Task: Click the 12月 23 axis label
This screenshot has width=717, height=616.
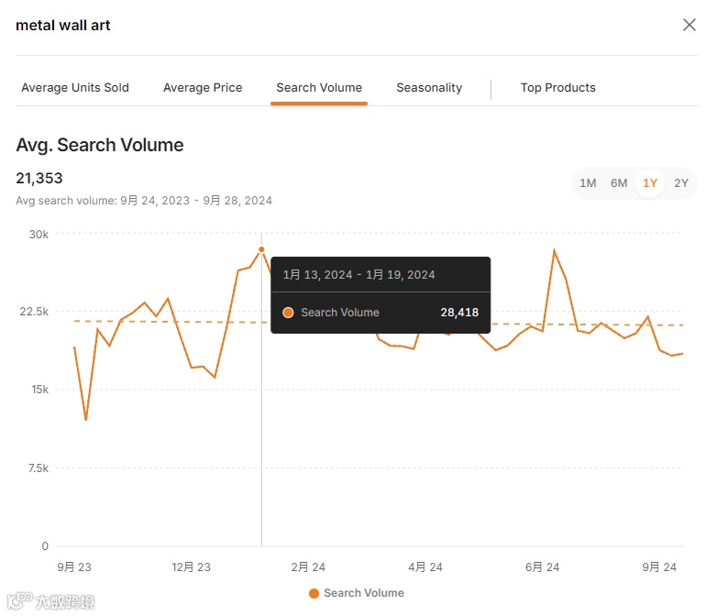Action: 191,567
